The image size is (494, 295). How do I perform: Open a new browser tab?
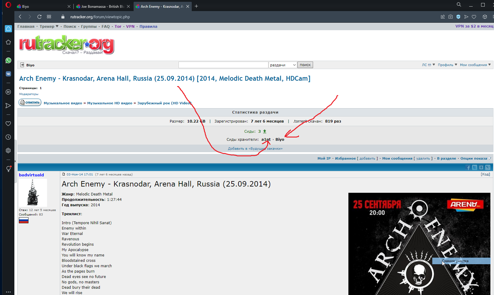[x=196, y=6]
